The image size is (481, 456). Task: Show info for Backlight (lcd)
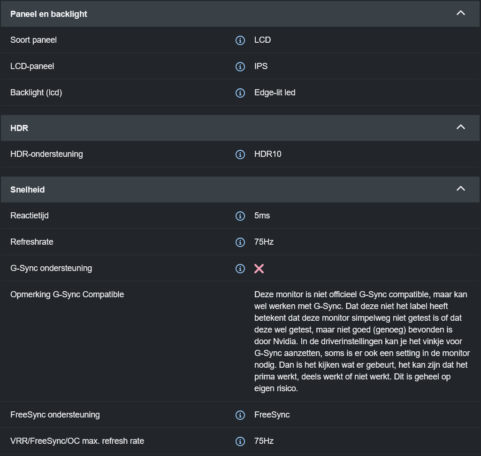240,93
